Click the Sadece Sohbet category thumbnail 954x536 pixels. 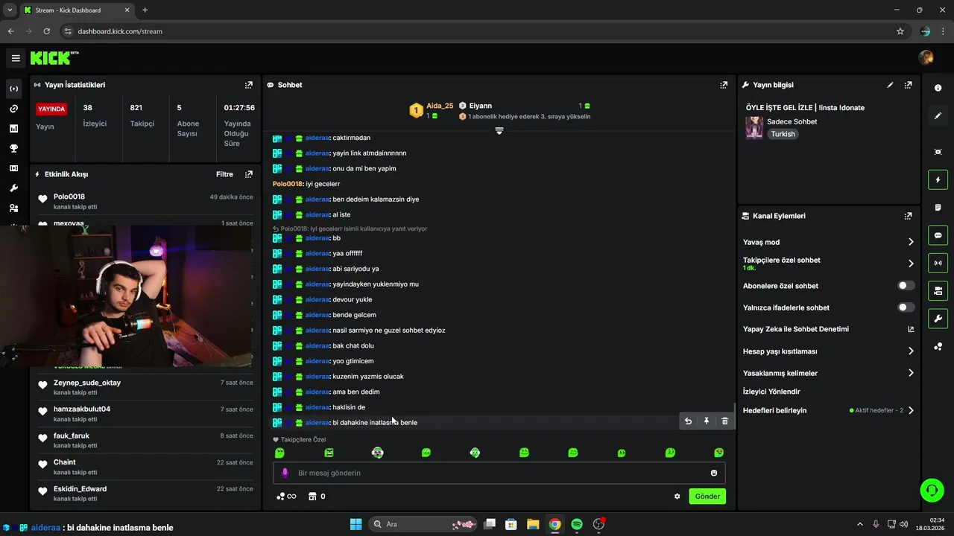754,127
